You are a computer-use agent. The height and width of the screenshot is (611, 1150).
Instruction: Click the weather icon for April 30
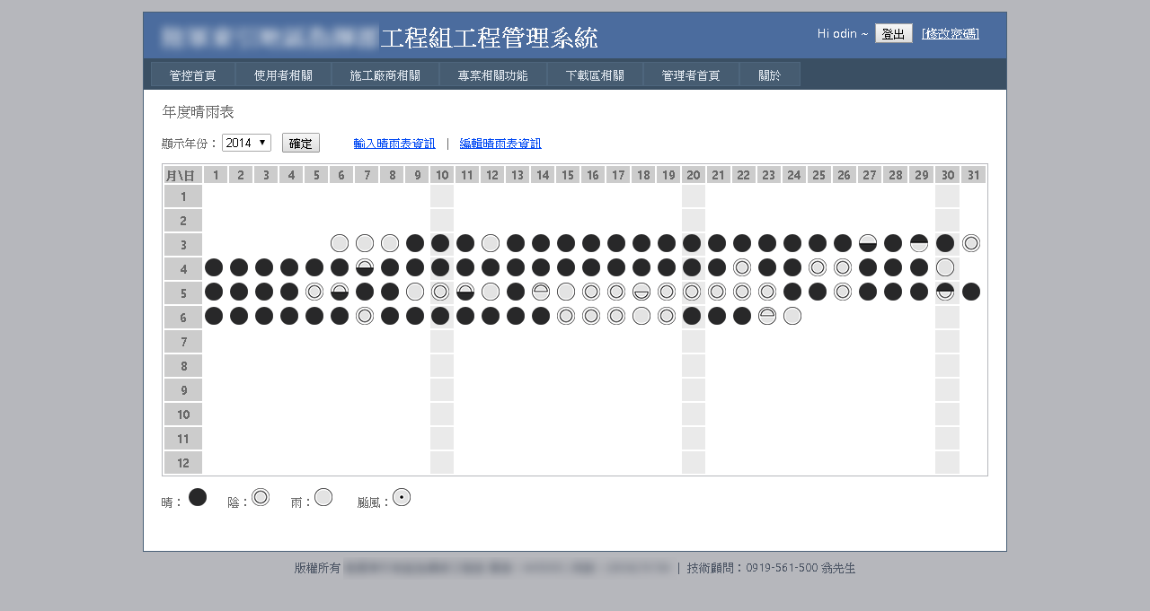click(945, 267)
